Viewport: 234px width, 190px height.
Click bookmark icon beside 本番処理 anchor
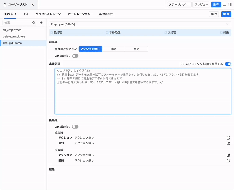pos(107,32)
